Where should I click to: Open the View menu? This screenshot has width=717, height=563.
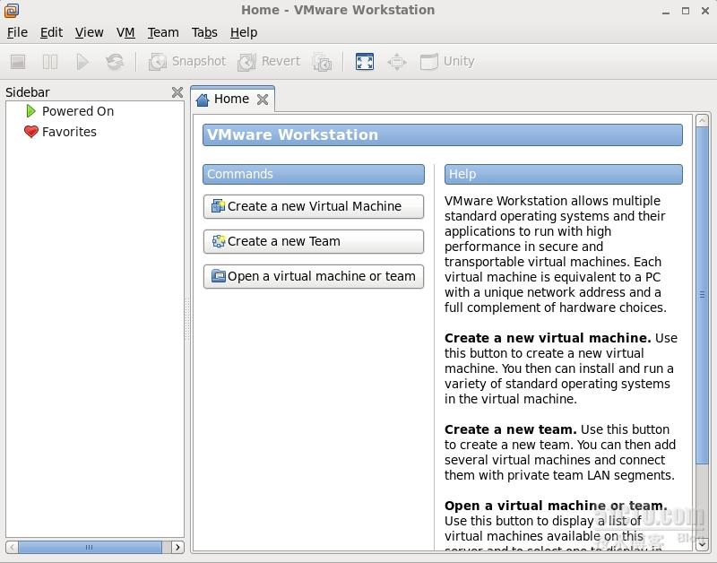(x=89, y=32)
